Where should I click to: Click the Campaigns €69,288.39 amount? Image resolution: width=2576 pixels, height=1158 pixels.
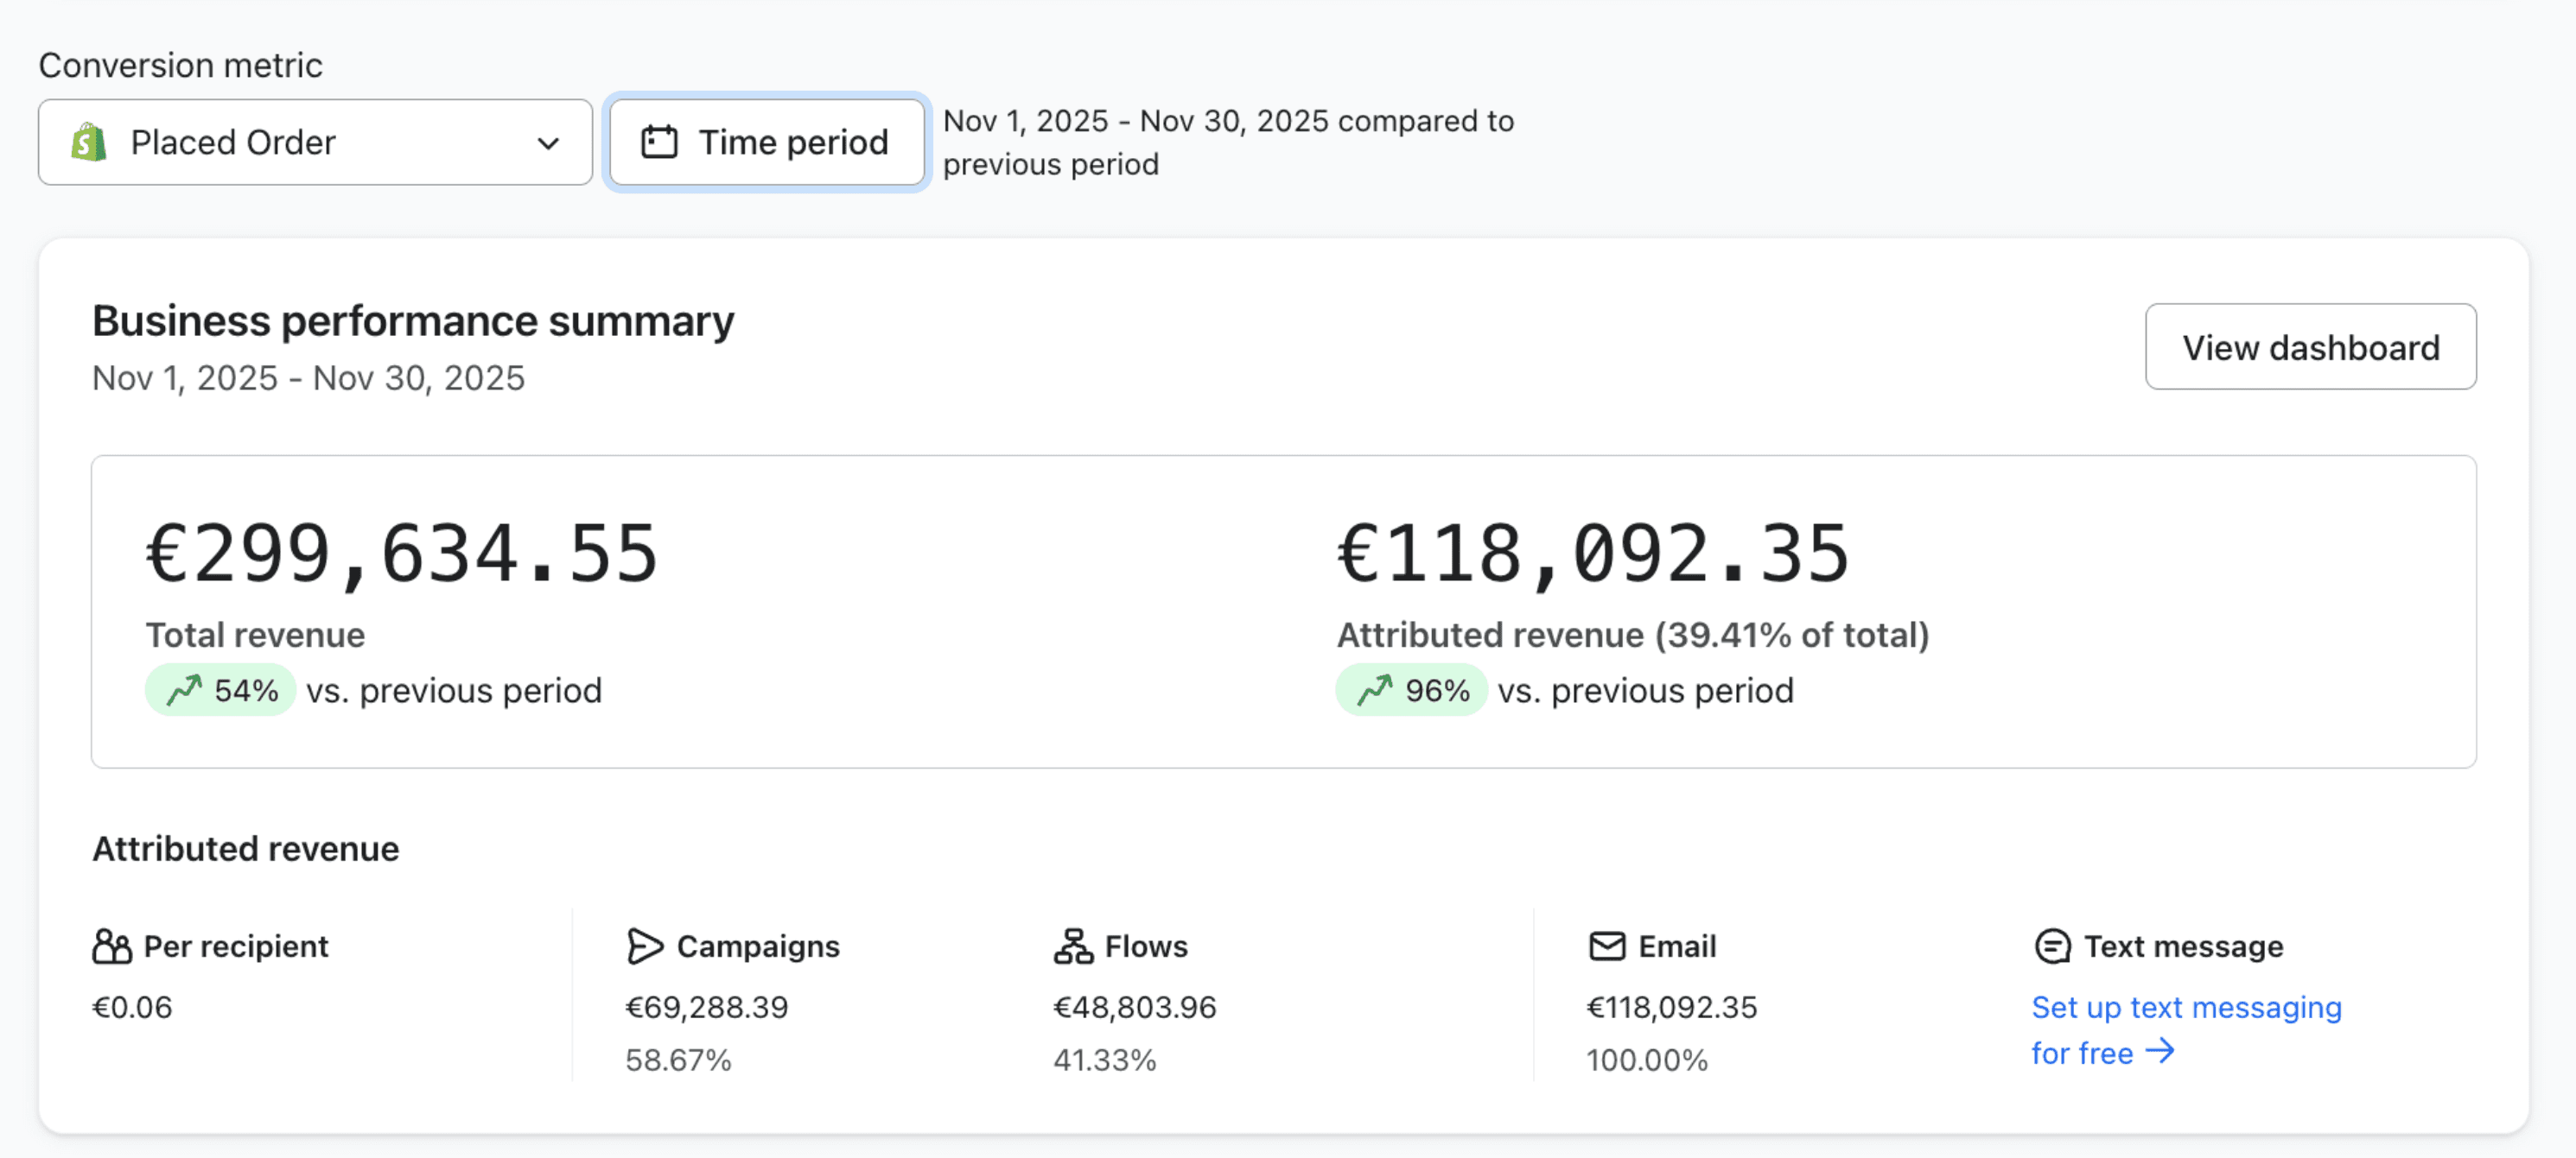click(x=706, y=1007)
